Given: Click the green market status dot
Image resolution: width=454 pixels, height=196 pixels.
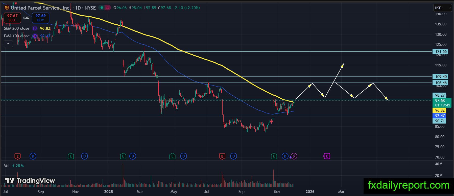Looking at the screenshot, I should tap(102, 8).
